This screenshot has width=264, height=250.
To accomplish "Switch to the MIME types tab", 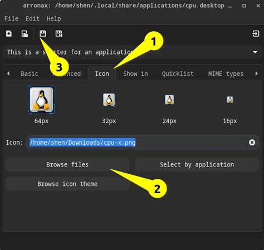I will tap(226, 73).
